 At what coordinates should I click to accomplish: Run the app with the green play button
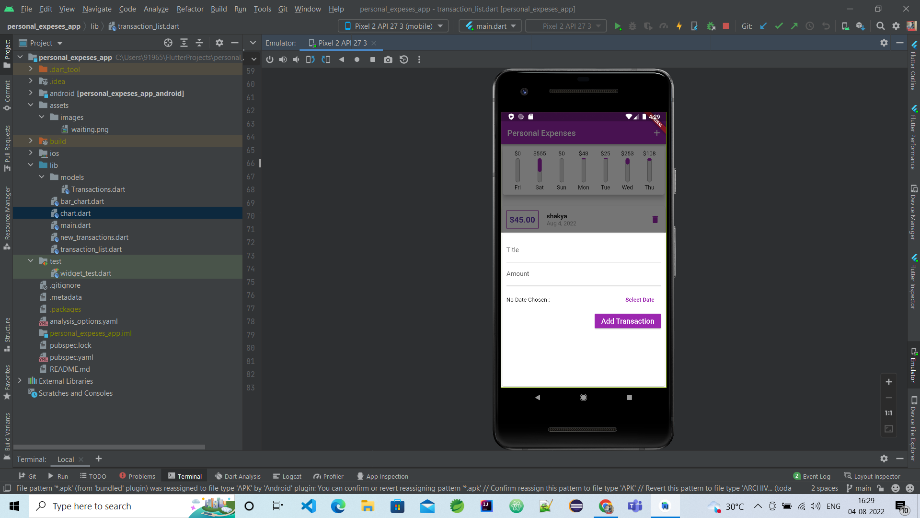(x=618, y=26)
